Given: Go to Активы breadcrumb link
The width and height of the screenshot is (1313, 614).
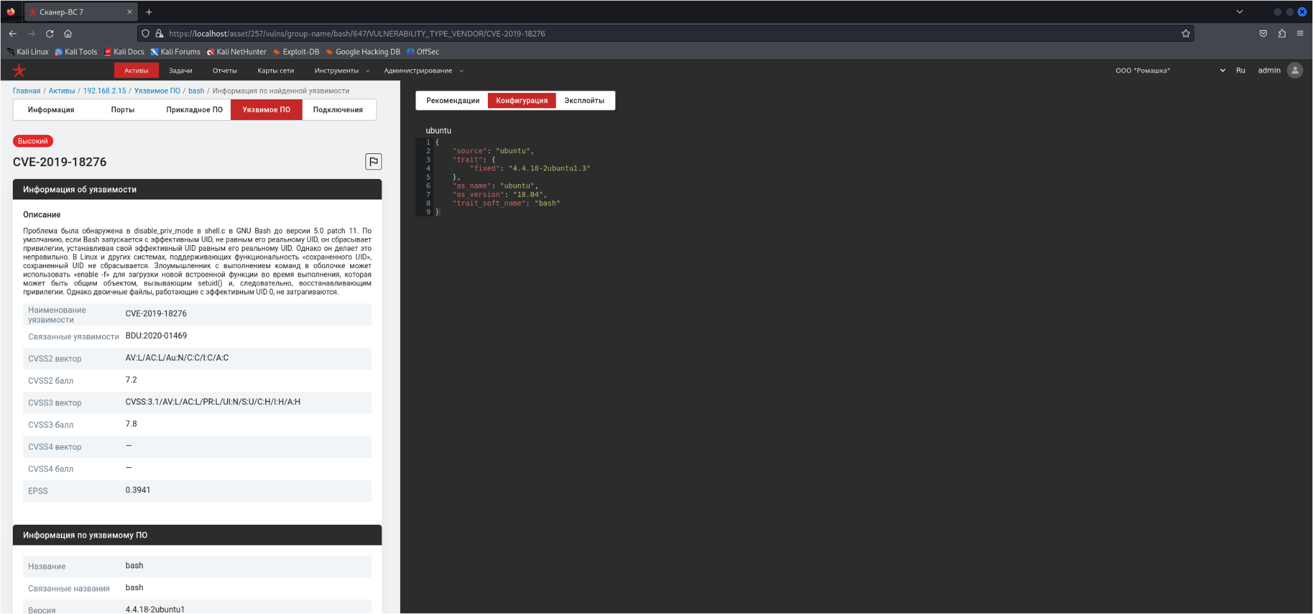Looking at the screenshot, I should [62, 91].
